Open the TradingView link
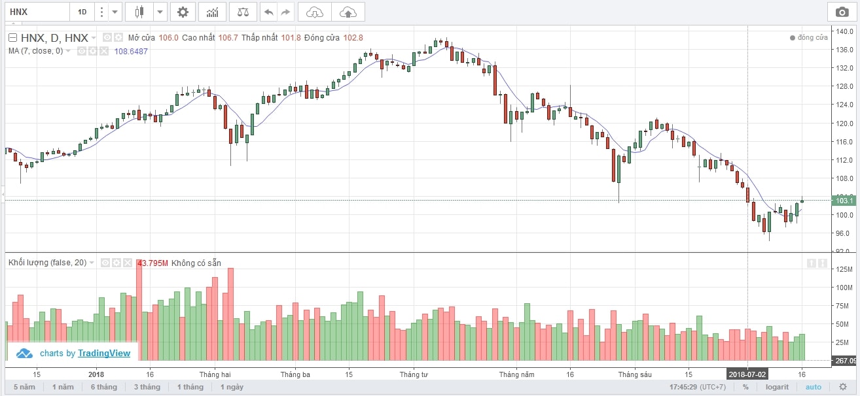The image size is (860, 396). coord(104,354)
